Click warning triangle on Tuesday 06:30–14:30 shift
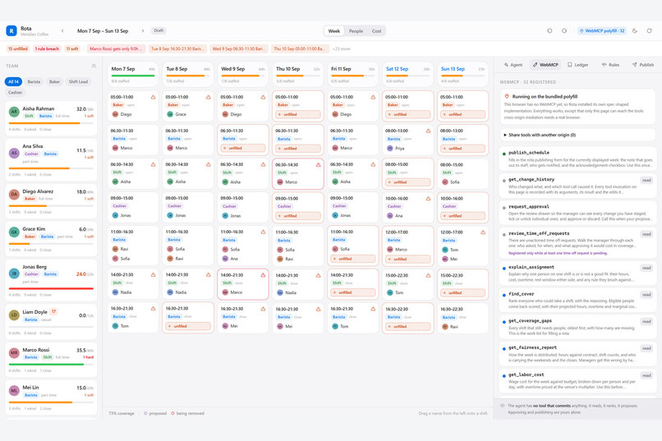Image resolution: width=662 pixels, height=441 pixels. 208,164
